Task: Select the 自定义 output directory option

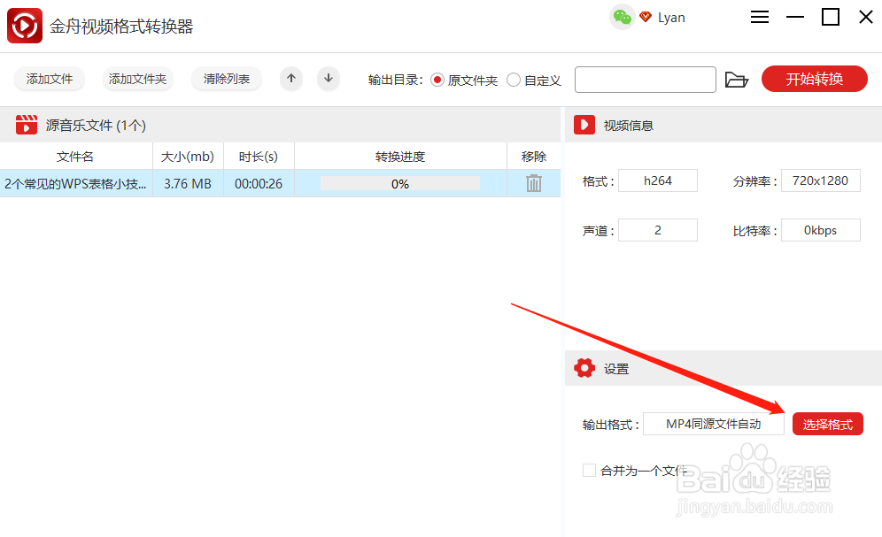Action: click(x=514, y=79)
